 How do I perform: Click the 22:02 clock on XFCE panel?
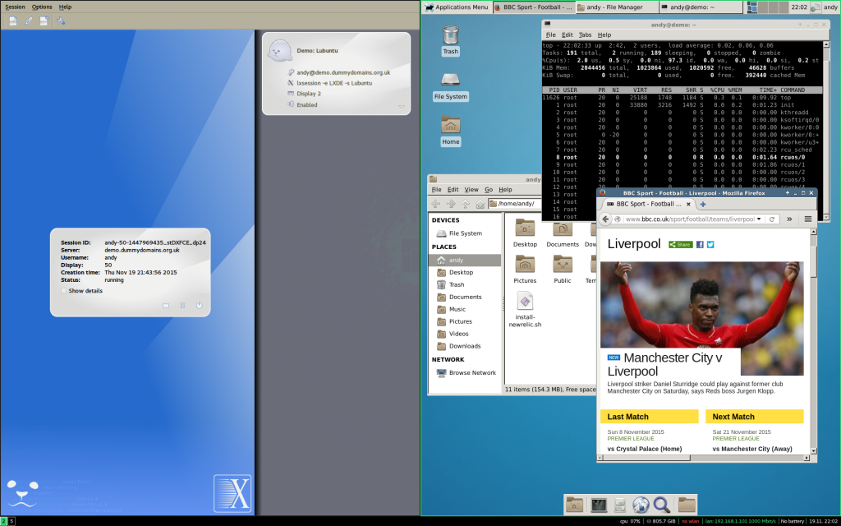tap(798, 7)
